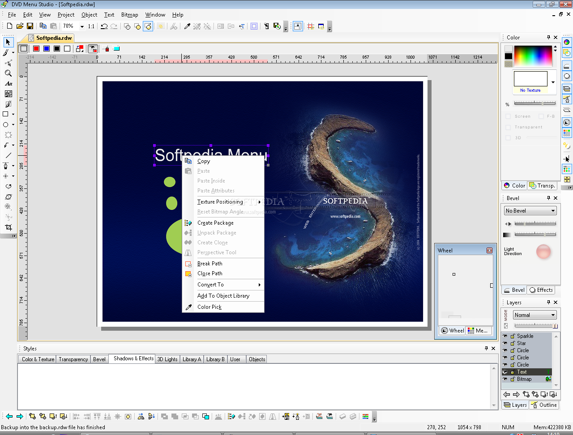
Task: Close the Wheel floating panel
Action: click(x=489, y=251)
